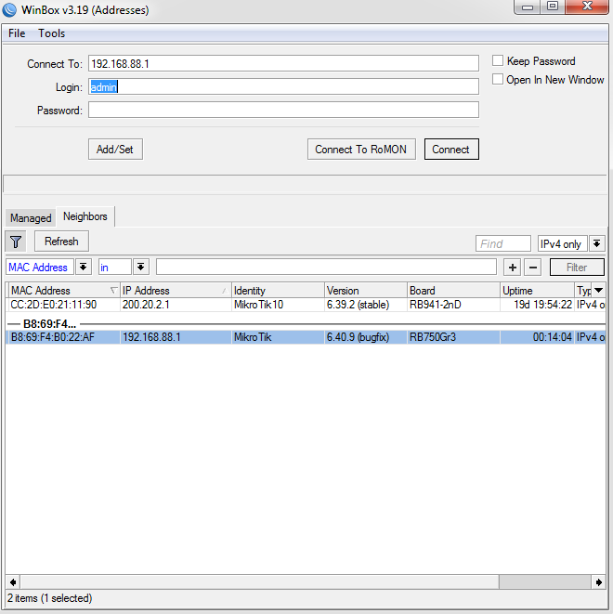Sort by Identity column header
Image resolution: width=613 pixels, height=614 pixels.
pos(278,291)
